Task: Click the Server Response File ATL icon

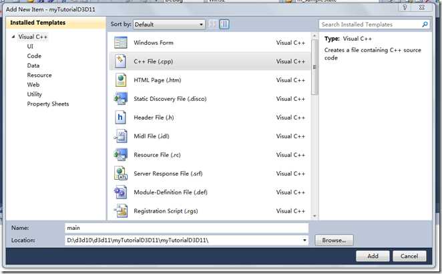Action: coord(121,173)
